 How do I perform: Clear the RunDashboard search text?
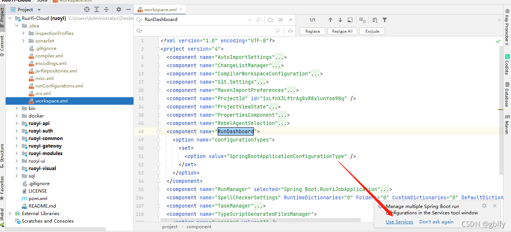click(250, 20)
